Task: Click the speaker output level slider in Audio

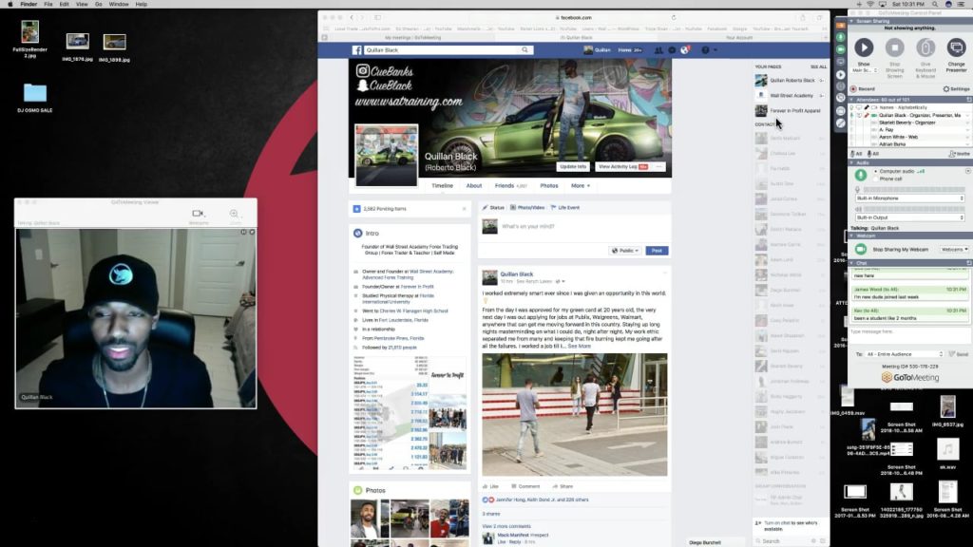Action: point(912,210)
